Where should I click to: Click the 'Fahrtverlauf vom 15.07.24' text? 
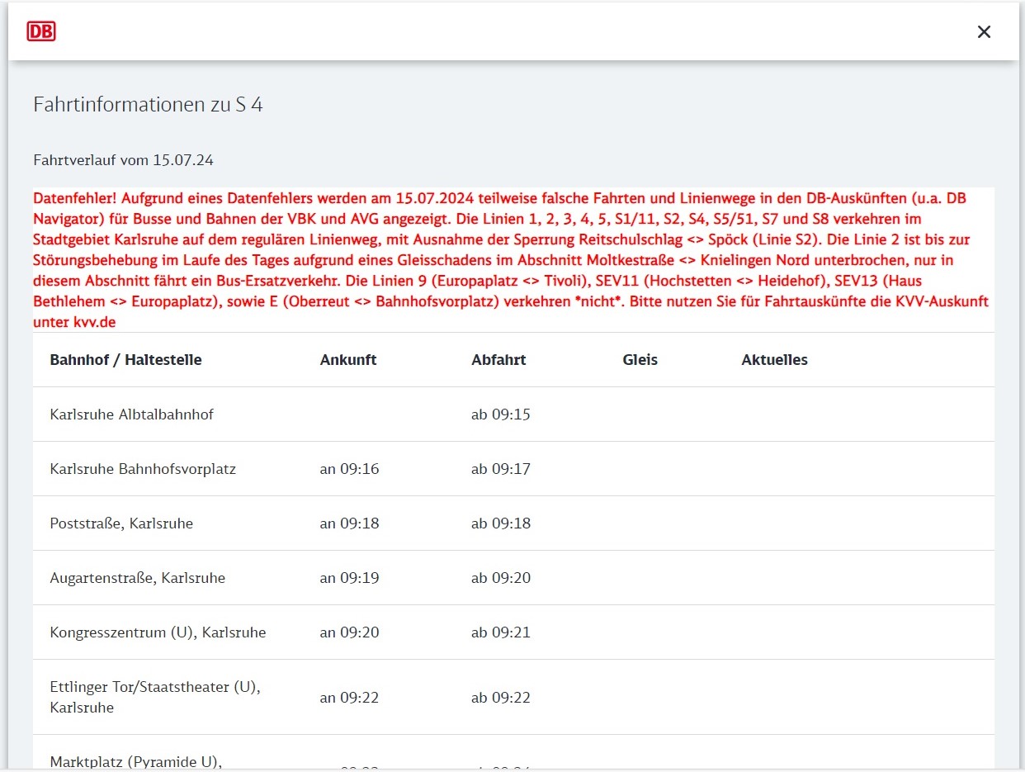[x=123, y=160]
